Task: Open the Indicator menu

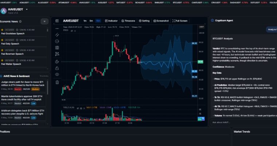Action: (x=111, y=21)
